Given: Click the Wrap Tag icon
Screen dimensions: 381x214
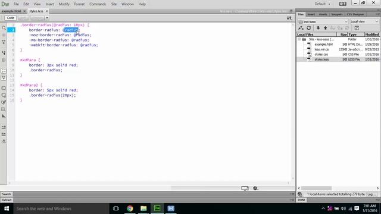Looking at the screenshot, I should [4, 102].
